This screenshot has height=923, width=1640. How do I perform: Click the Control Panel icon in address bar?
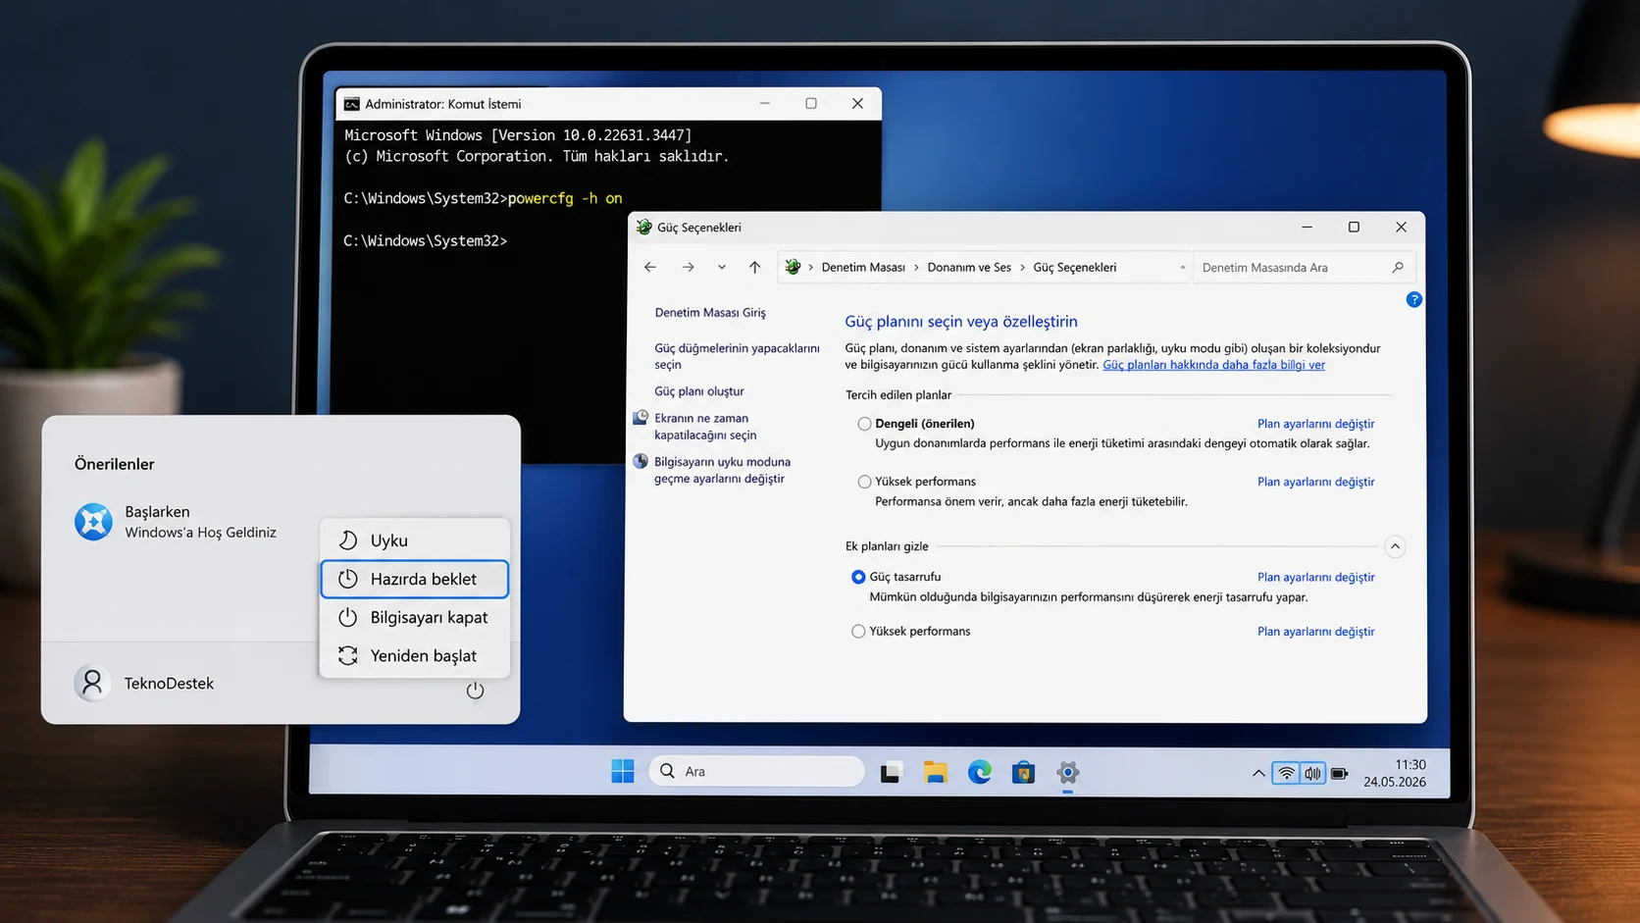pyautogui.click(x=793, y=267)
